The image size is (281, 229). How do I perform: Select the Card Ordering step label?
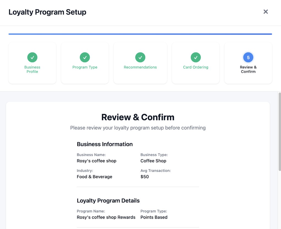coord(196,67)
